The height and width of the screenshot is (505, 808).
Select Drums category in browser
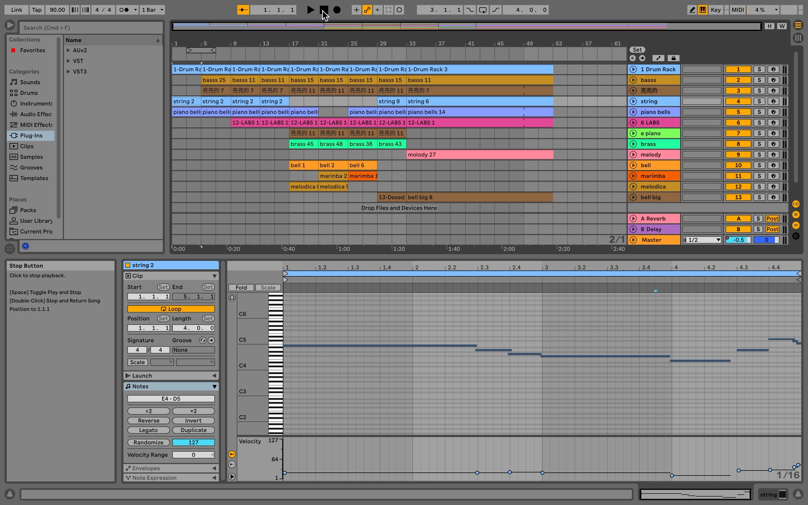pyautogui.click(x=29, y=93)
